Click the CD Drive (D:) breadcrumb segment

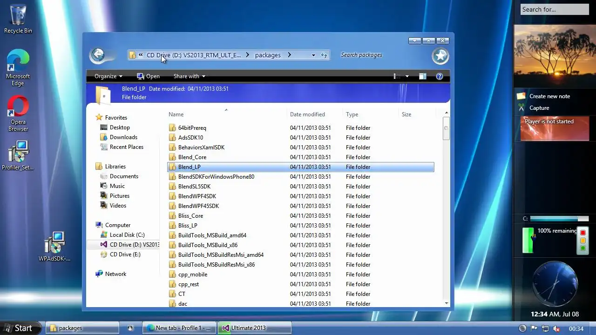(x=194, y=55)
